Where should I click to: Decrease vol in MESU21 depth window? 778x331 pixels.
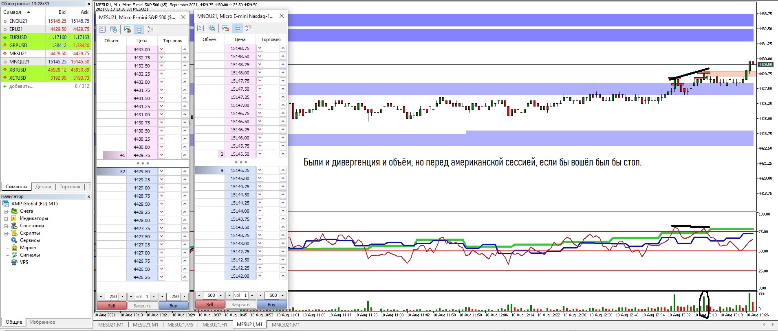tap(131, 296)
